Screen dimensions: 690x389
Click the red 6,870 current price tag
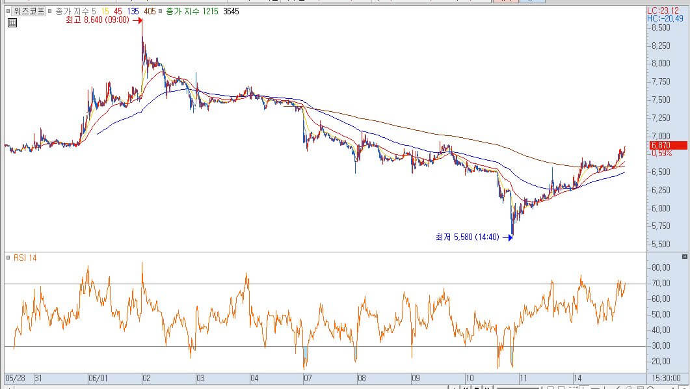point(668,145)
